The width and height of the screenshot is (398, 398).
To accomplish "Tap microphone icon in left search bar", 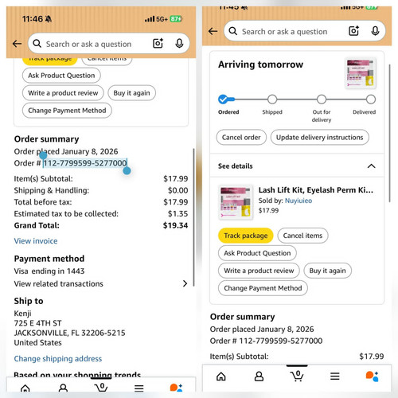I will click(179, 44).
